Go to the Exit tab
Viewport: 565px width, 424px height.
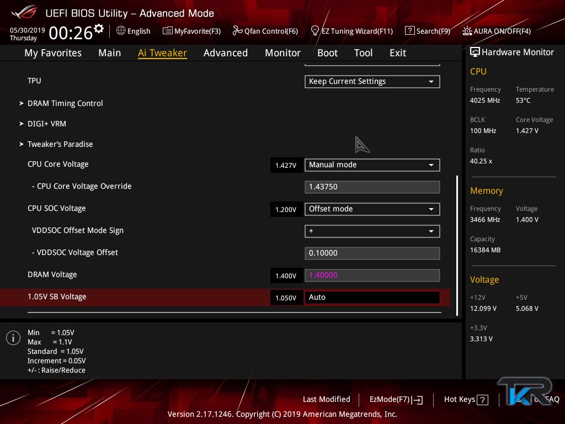[398, 53]
